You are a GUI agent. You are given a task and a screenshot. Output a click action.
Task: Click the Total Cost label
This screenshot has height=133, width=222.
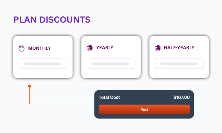pyautogui.click(x=109, y=98)
